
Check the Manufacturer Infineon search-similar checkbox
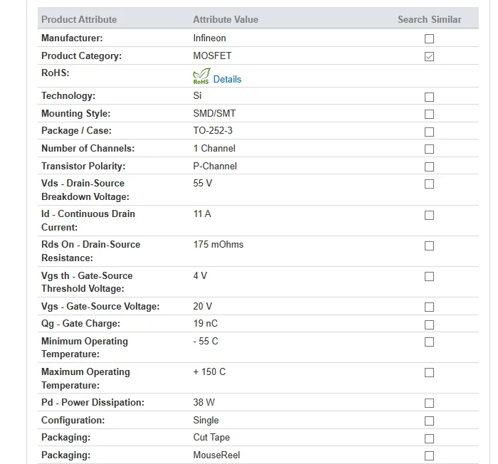tap(429, 38)
